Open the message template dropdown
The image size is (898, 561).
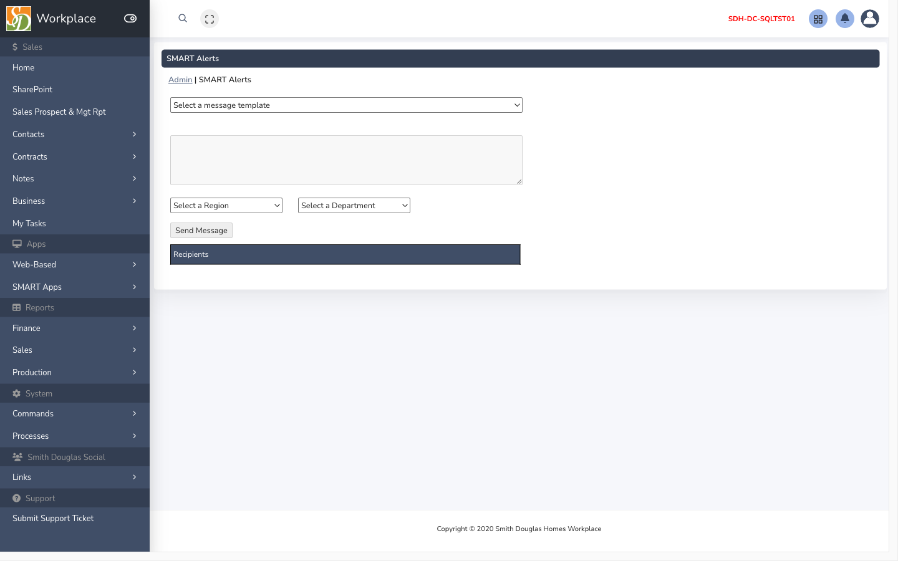coord(346,105)
